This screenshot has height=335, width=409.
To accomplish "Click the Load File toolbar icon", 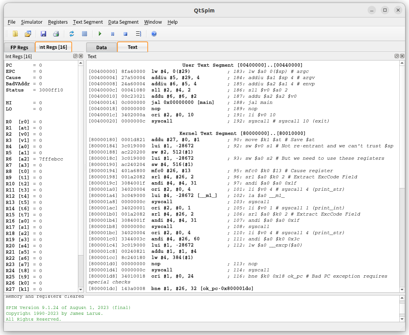I will (x=16, y=34).
